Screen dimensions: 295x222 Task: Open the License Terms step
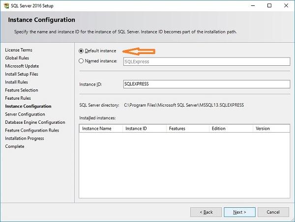pos(19,50)
